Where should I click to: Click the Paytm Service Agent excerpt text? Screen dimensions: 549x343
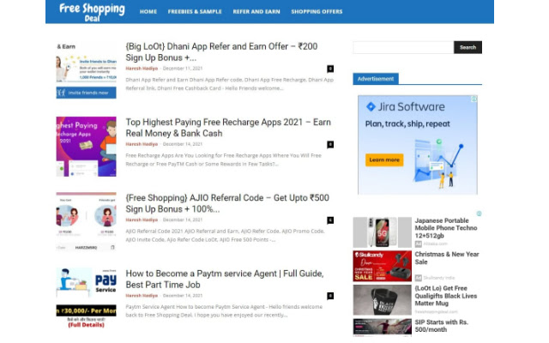click(x=224, y=310)
